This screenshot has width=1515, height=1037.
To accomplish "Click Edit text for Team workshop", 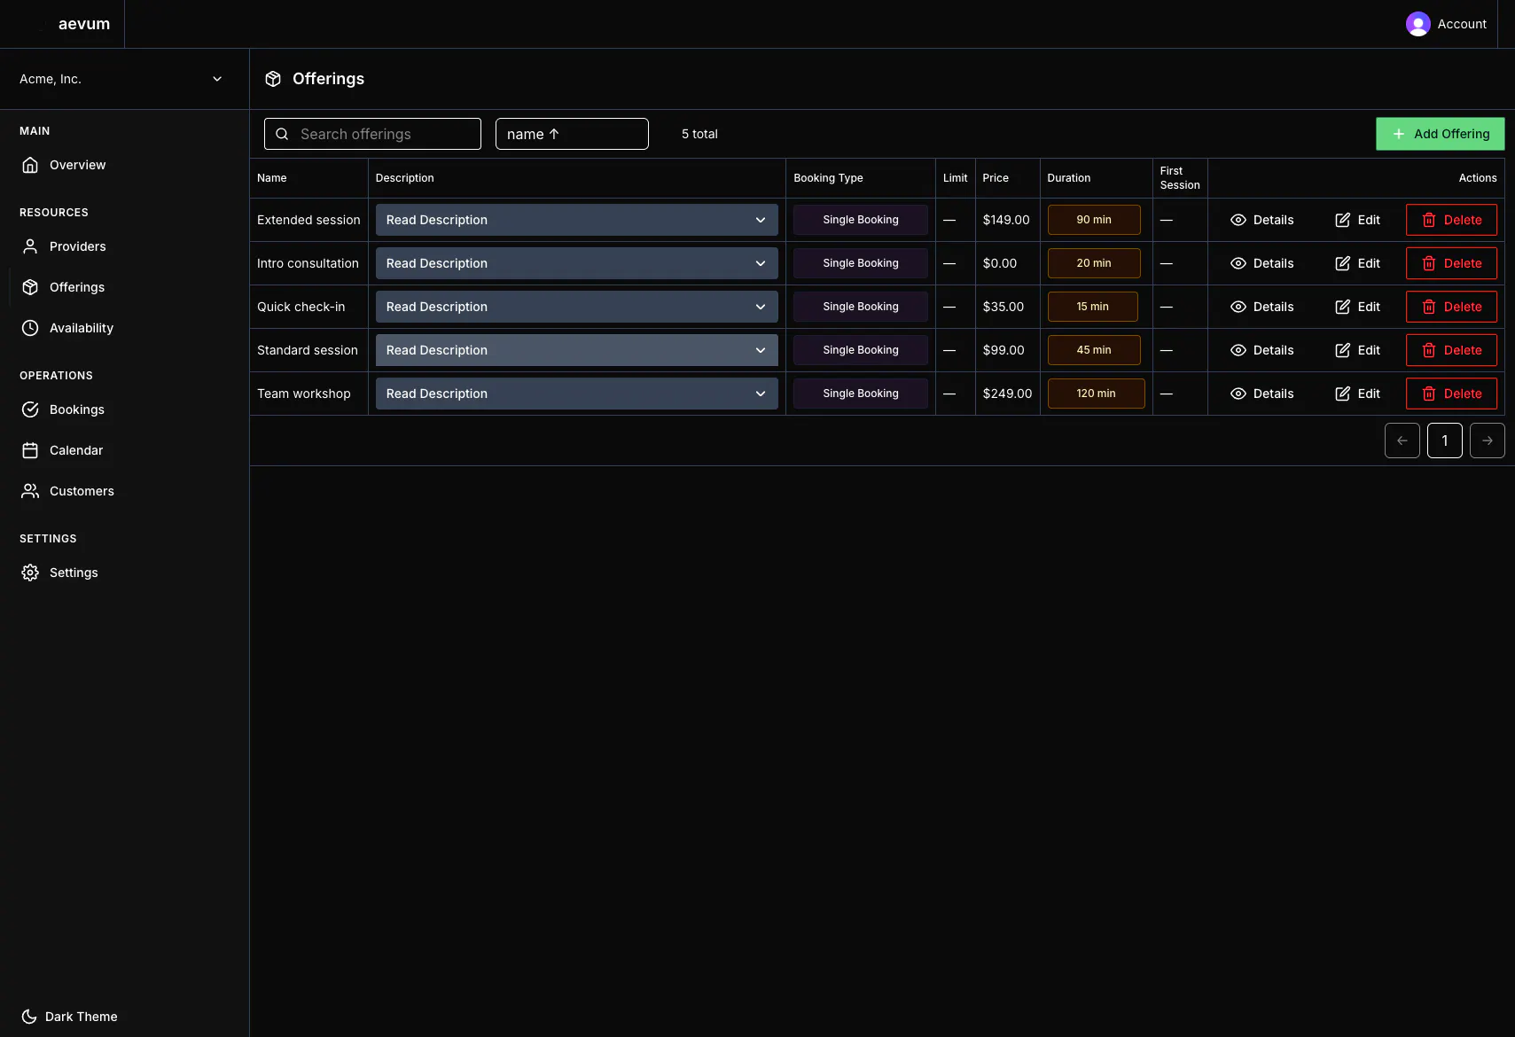I will point(1369,394).
